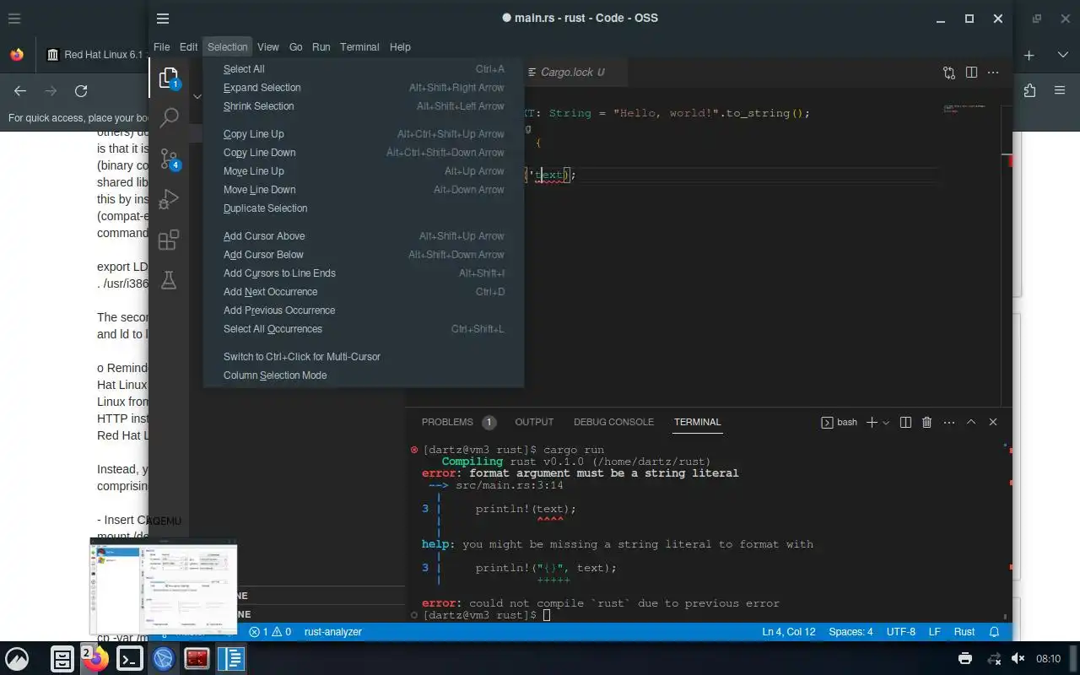This screenshot has height=675, width=1080.
Task: Open the File menu
Action: [161, 47]
